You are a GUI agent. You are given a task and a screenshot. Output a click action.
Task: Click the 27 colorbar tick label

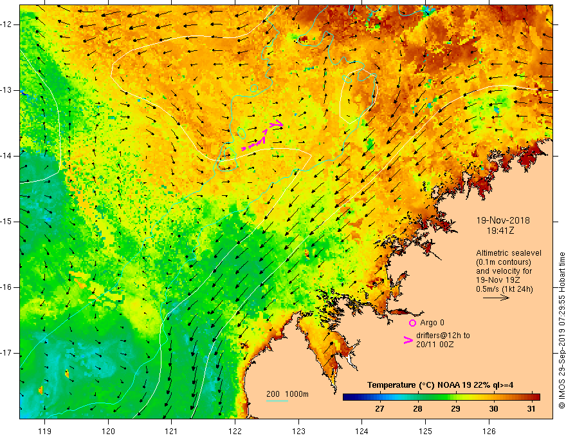pos(379,409)
